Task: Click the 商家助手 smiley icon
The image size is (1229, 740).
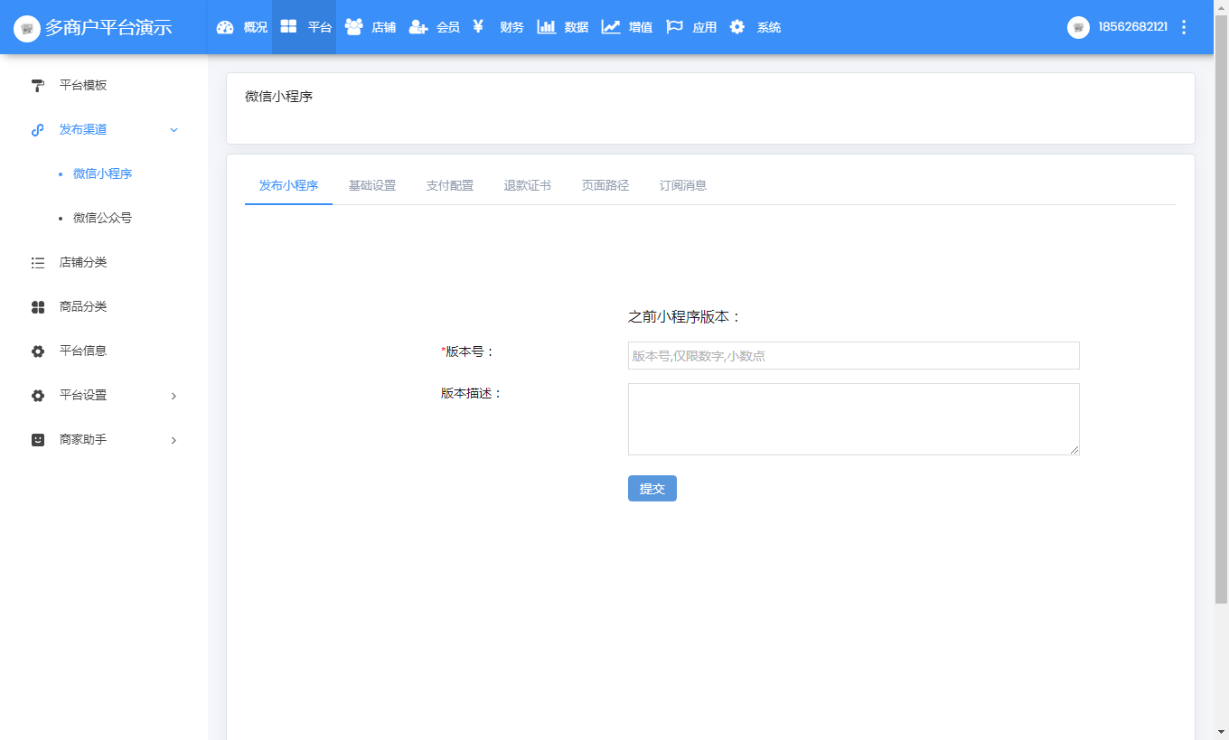Action: tap(38, 440)
